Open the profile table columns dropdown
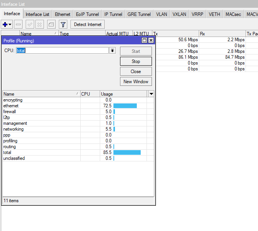The image size is (258, 231). (x=151, y=94)
